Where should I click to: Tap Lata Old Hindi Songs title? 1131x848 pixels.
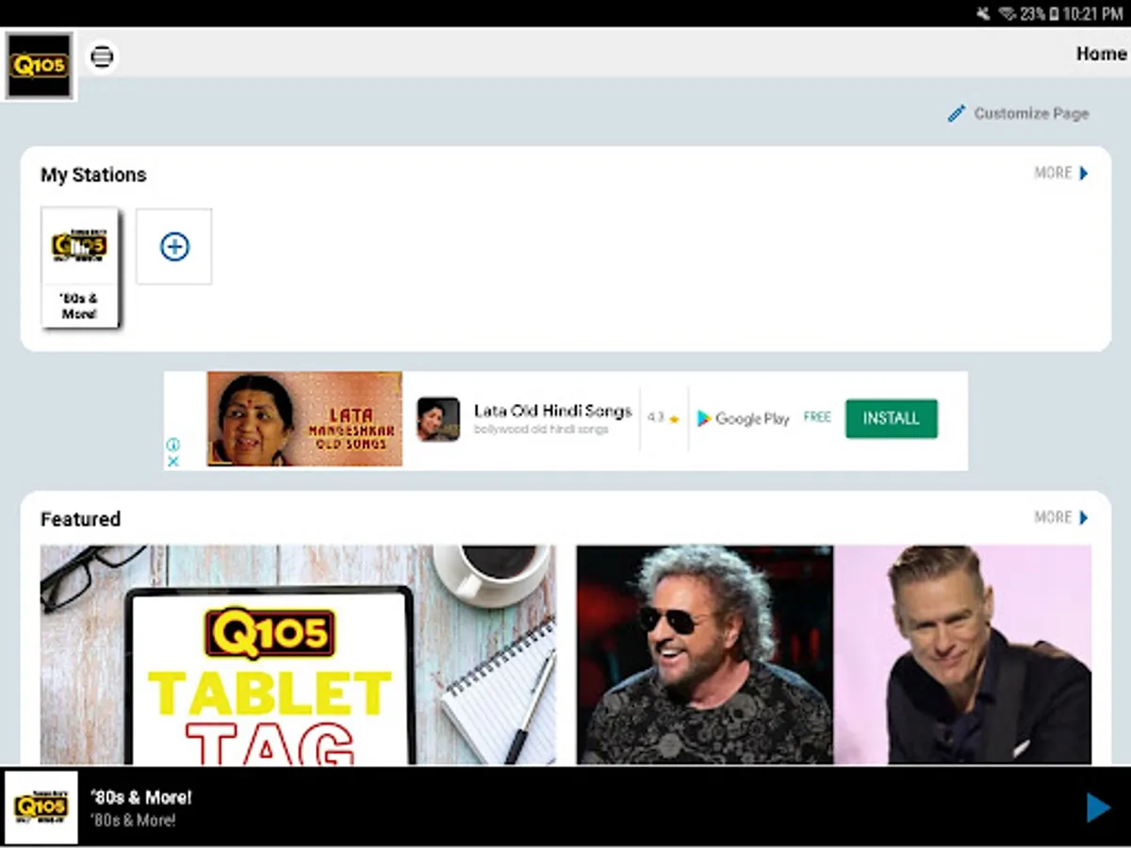point(552,411)
